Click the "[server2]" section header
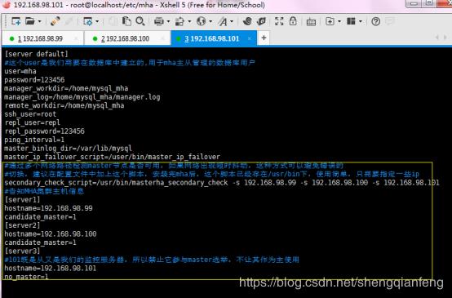The width and height of the screenshot is (452, 298). (22, 225)
